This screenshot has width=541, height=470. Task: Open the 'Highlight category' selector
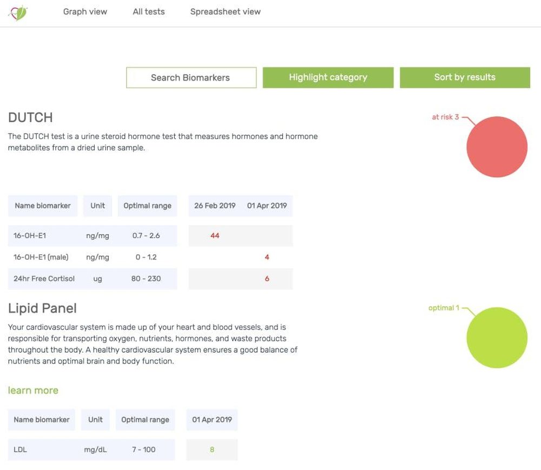pos(328,77)
